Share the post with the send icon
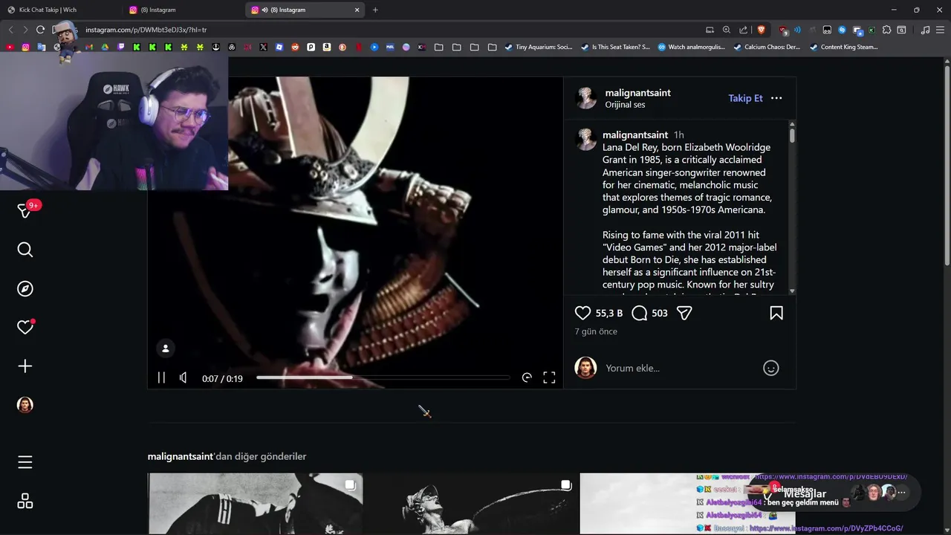Viewport: 951px width, 535px height. pyautogui.click(x=684, y=314)
